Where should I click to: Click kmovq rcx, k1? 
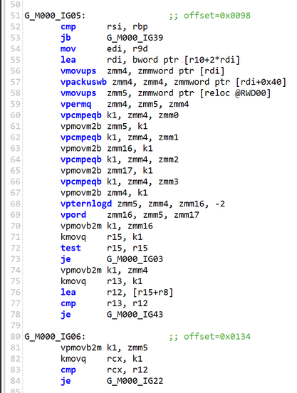tap(102, 359)
